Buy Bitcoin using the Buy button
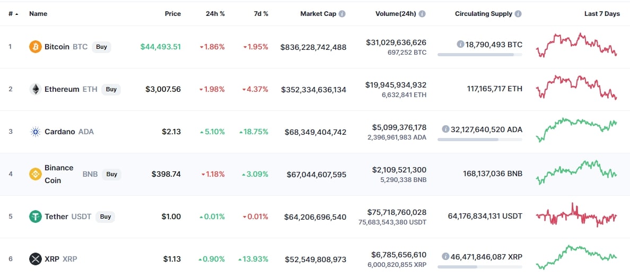Screen dimensions: 630x277 tap(102, 47)
